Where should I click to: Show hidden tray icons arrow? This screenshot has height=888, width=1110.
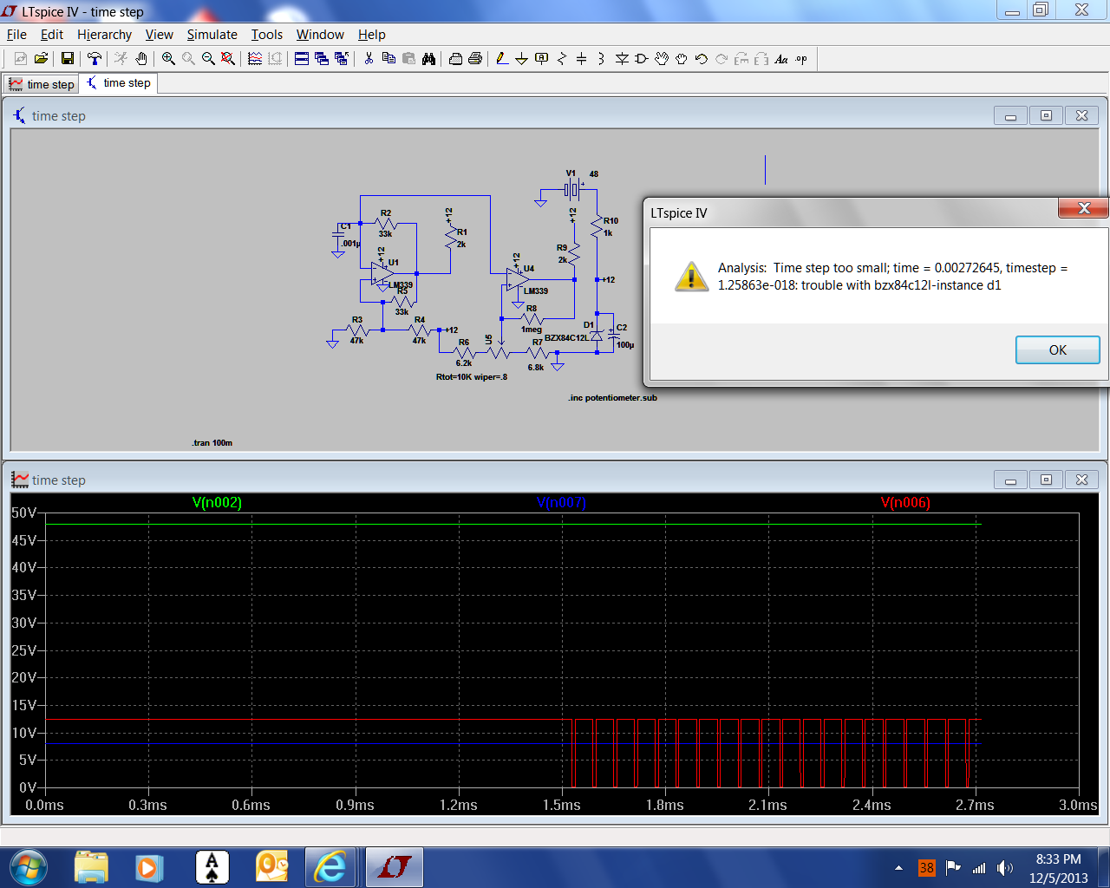898,868
